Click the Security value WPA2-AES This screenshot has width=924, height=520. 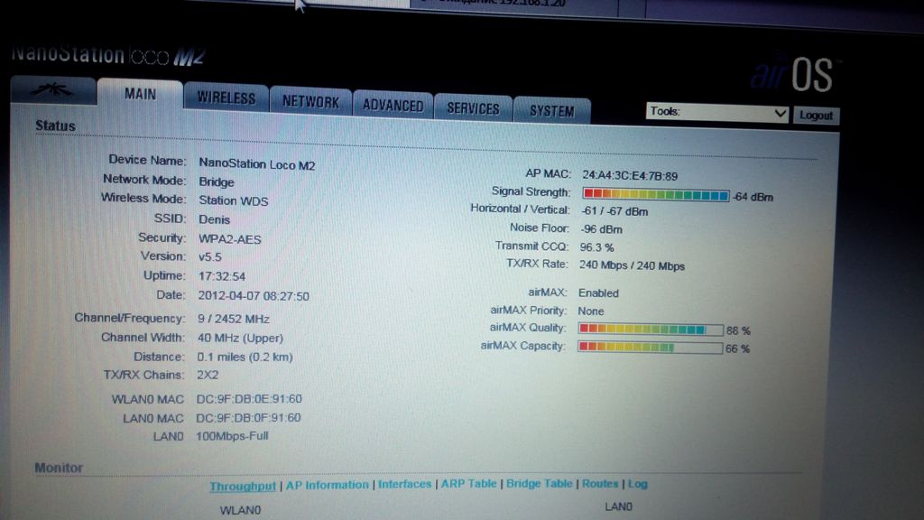[230, 239]
